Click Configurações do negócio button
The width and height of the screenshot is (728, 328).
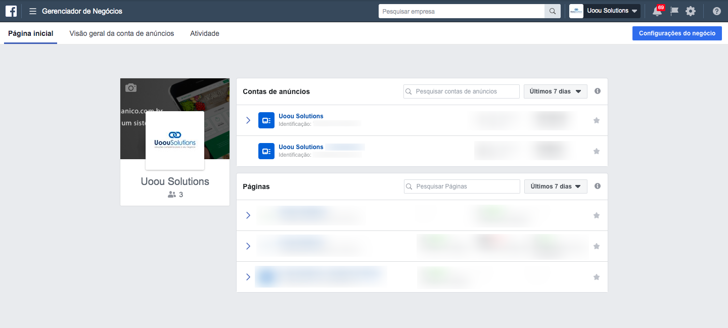[677, 33]
